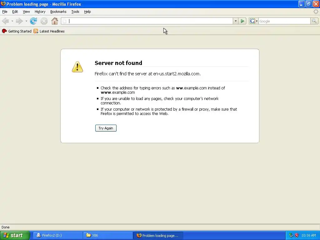Image resolution: width=320 pixels, height=240 pixels.
Task: Open the Tools menu
Action: coord(75,12)
